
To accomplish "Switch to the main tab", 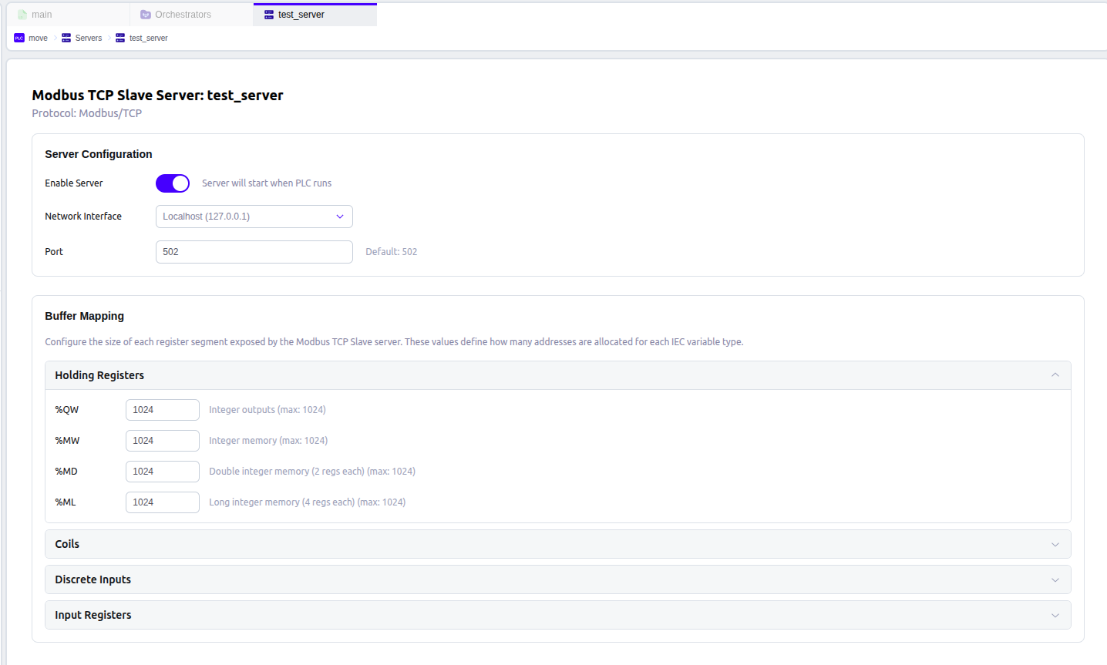I will (68, 15).
